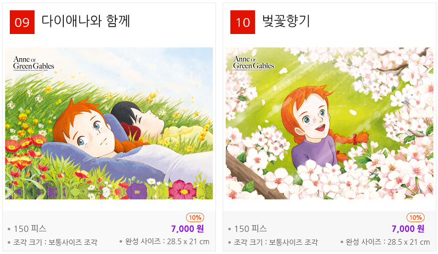Screen dimensions: 438x254
Task: Click the Anne of Green Gables logo on left image
Action: point(33,63)
